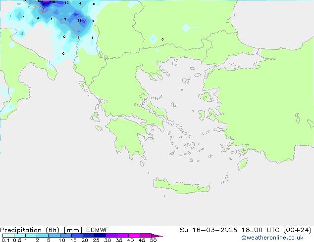
Task: Click the '35' legend scale label
Action: point(119,240)
